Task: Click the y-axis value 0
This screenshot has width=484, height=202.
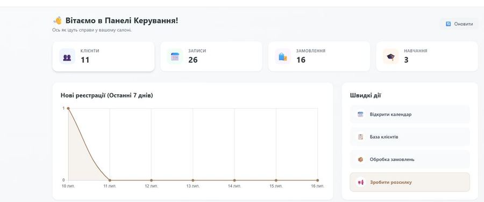Action: click(63, 180)
